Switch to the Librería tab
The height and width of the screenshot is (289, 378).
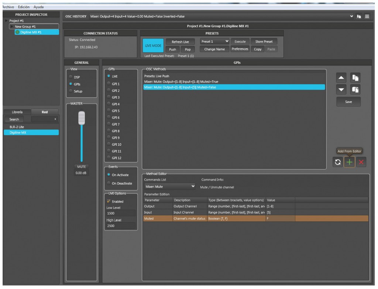17,112
